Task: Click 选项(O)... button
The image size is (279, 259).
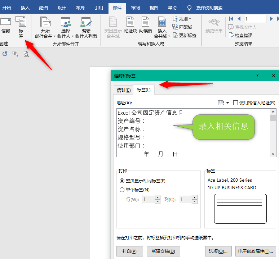Action: (218, 251)
